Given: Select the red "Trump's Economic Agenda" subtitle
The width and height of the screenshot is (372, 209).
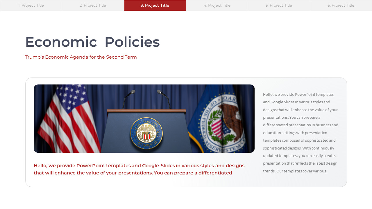Looking at the screenshot, I should pyautogui.click(x=81, y=57).
